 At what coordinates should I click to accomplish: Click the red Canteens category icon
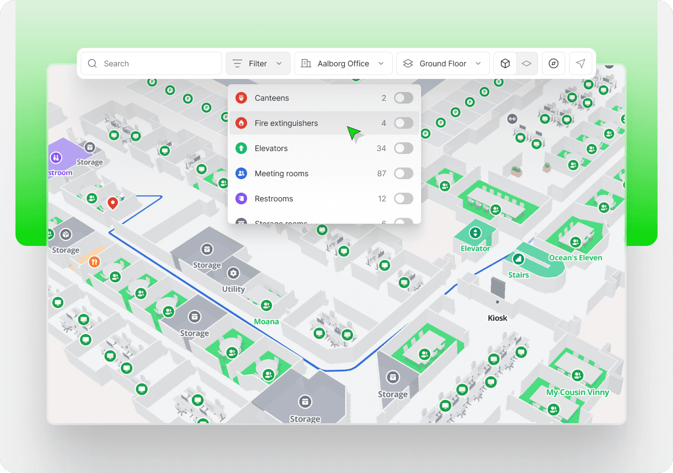241,98
